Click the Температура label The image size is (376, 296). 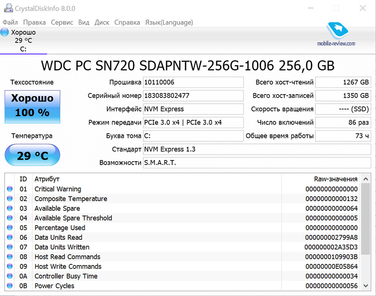click(x=32, y=136)
